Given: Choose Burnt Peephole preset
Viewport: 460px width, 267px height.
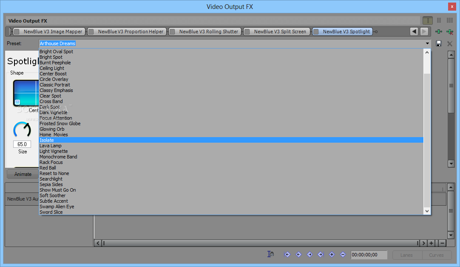Looking at the screenshot, I should pos(231,63).
